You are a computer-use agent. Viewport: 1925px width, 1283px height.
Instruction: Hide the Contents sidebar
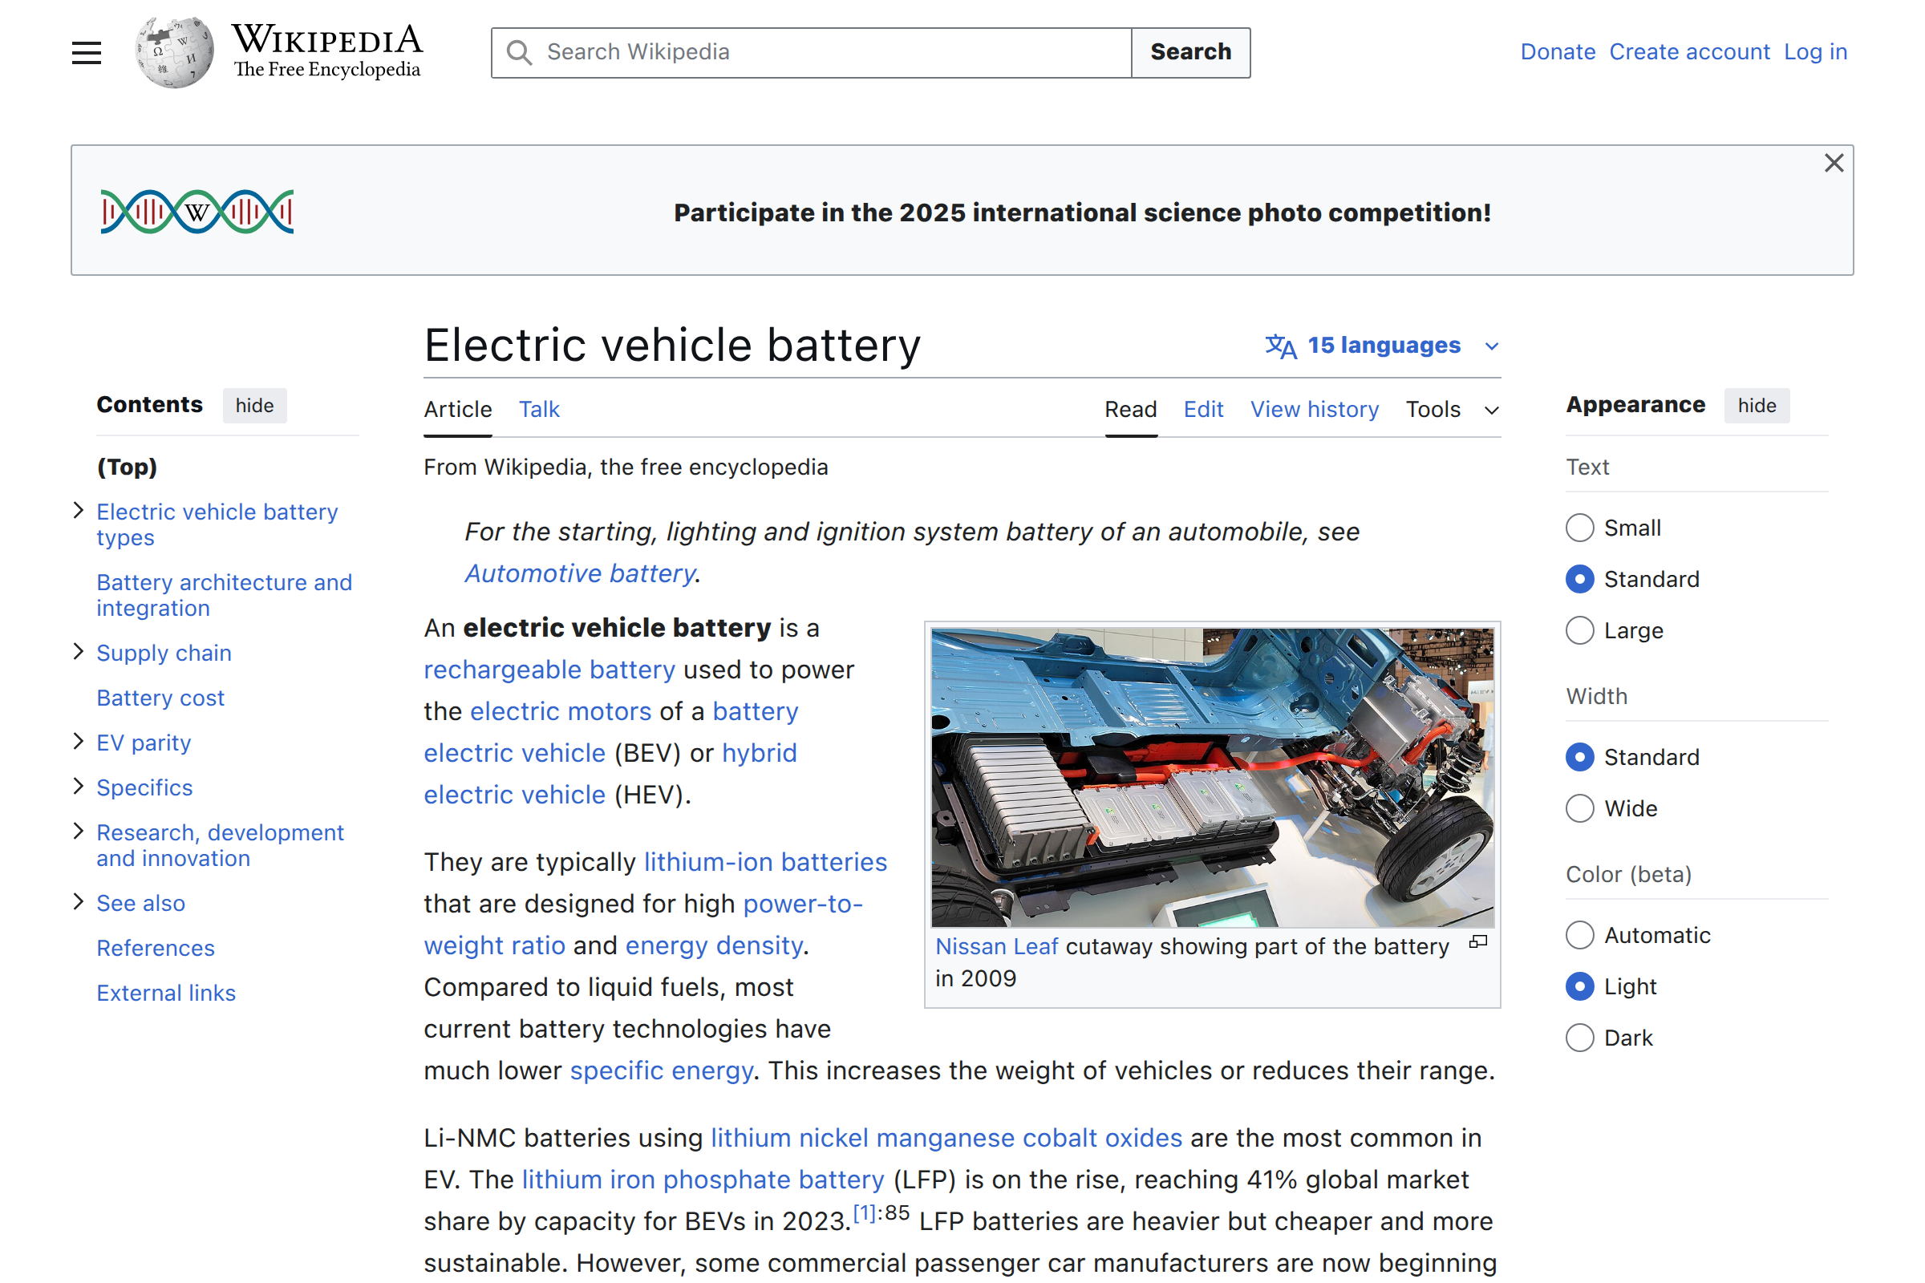(254, 406)
